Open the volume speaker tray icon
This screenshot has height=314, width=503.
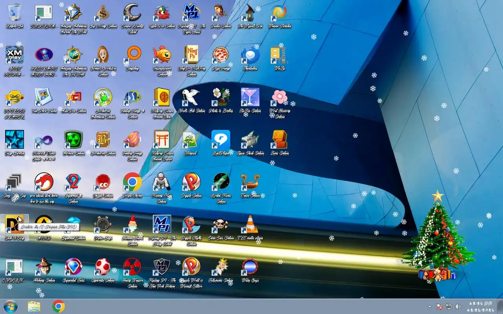(458, 307)
